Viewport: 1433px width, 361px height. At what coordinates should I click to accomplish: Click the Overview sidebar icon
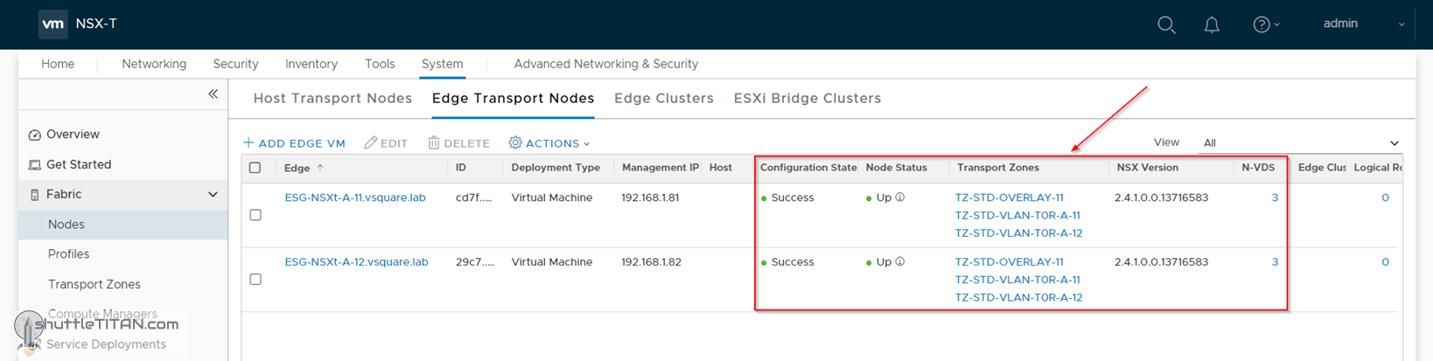35,135
